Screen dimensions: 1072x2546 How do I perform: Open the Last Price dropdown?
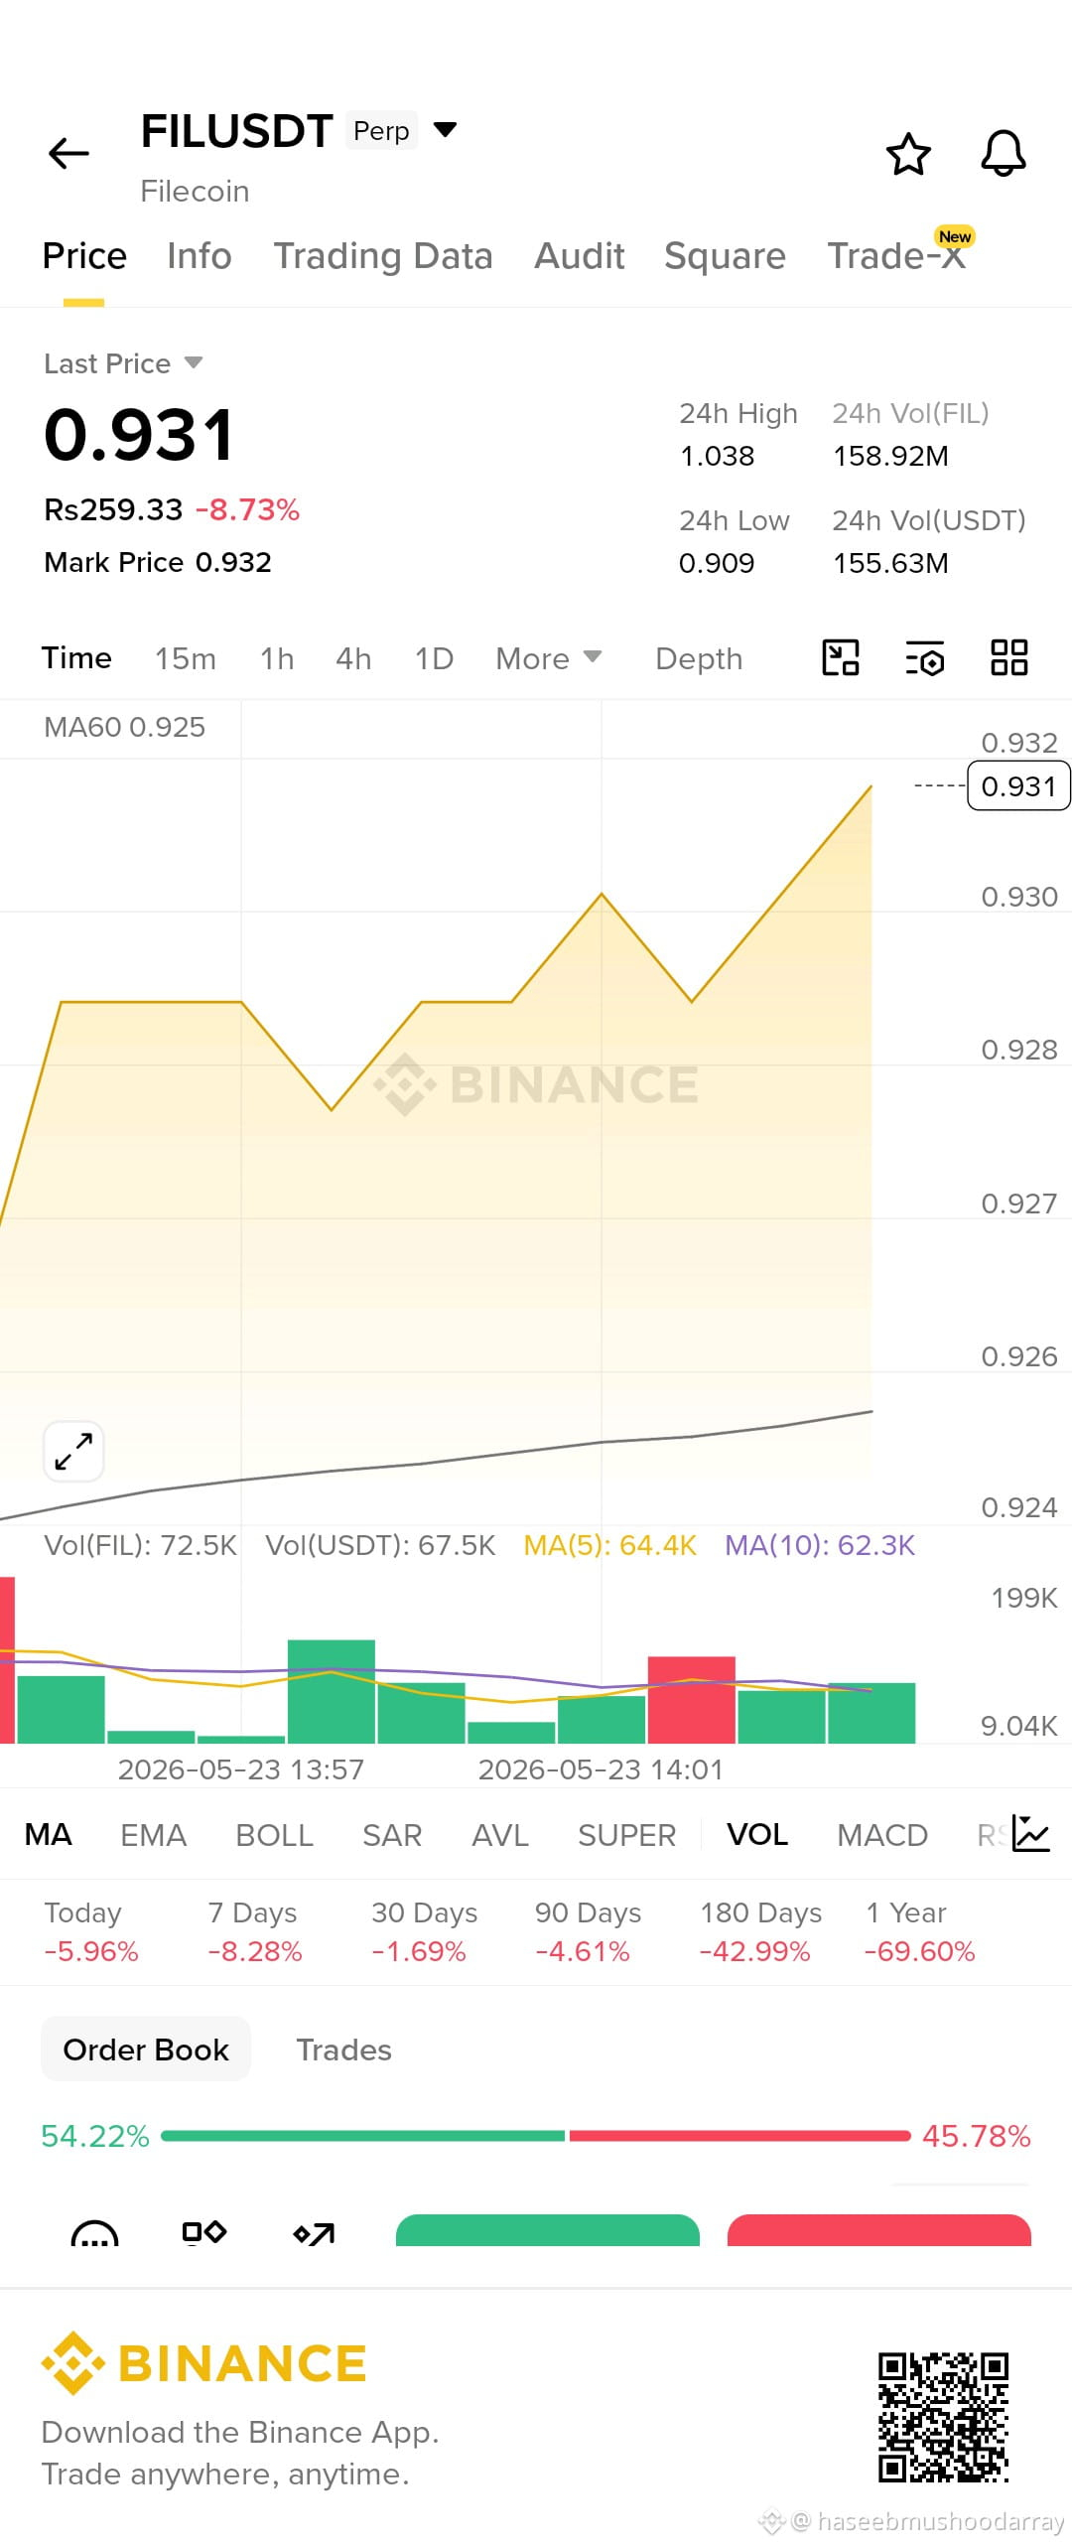123,363
